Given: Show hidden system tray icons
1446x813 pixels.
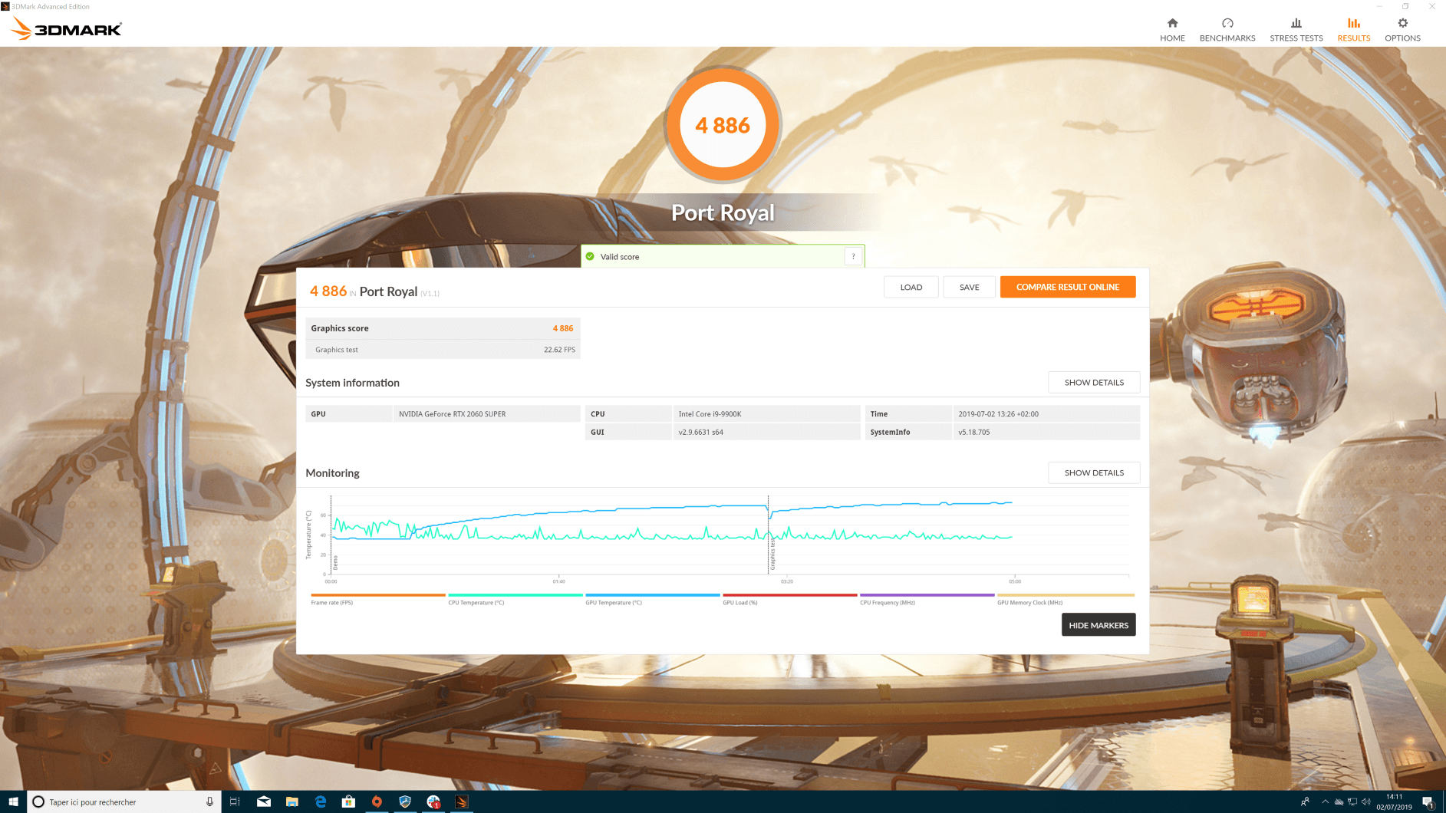Looking at the screenshot, I should (x=1325, y=801).
